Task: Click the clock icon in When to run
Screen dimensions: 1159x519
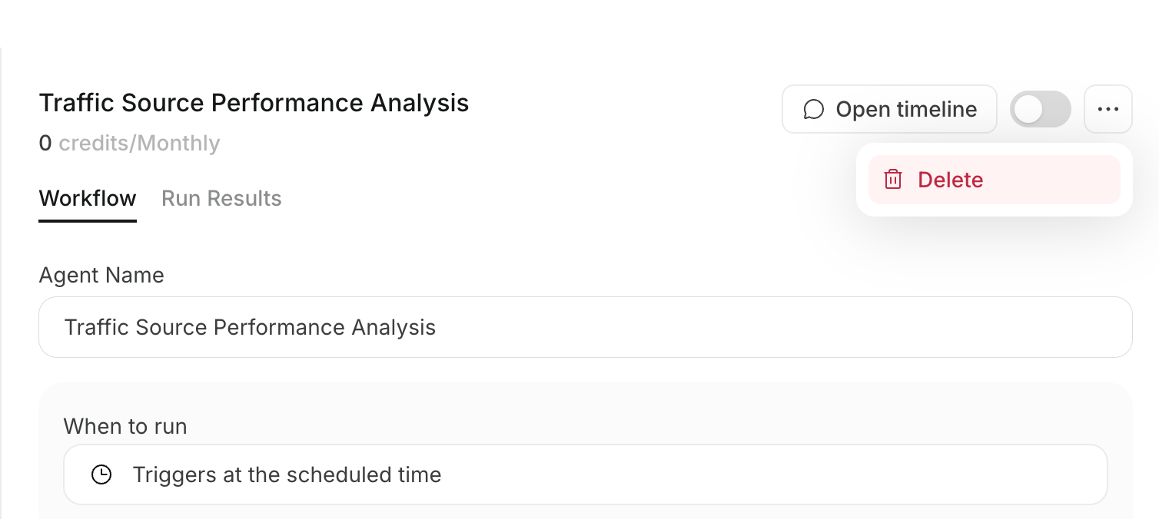Action: (x=101, y=474)
